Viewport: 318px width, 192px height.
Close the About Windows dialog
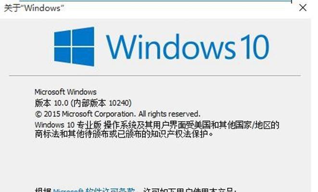[x=303, y=8]
